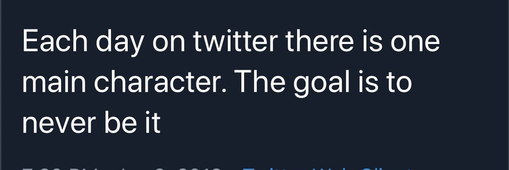The width and height of the screenshot is (509, 170).
Task: Click the word "twitter" in the tweet
Action: [x=235, y=41]
